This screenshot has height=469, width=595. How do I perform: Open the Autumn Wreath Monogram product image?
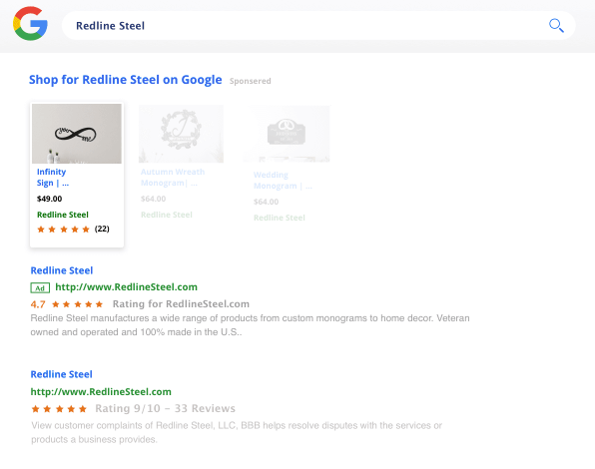(181, 134)
